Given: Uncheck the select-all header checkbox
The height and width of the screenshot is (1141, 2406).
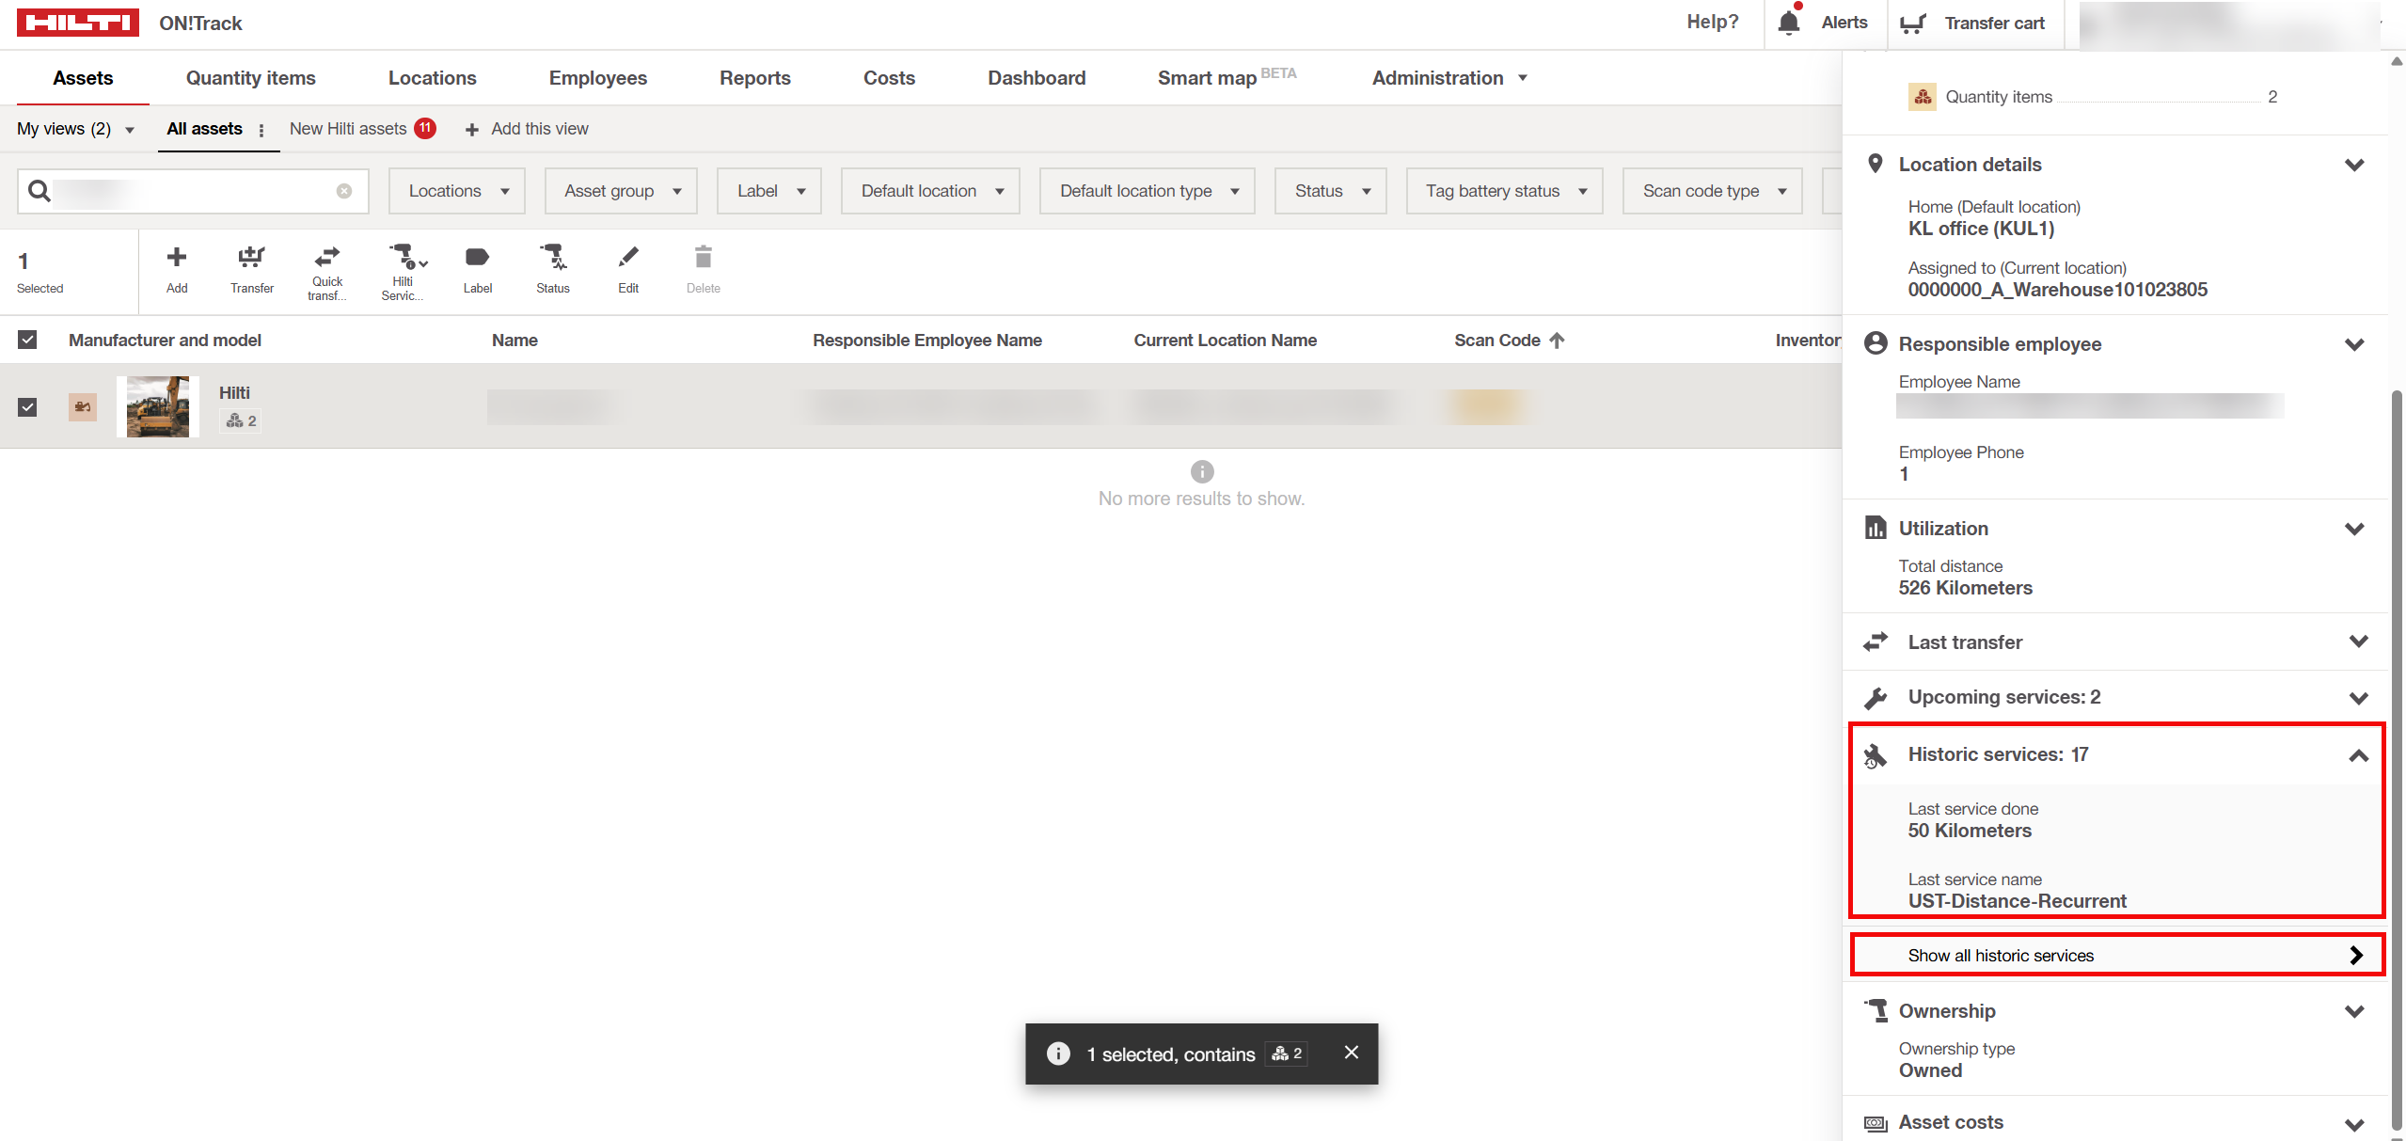Looking at the screenshot, I should point(27,340).
